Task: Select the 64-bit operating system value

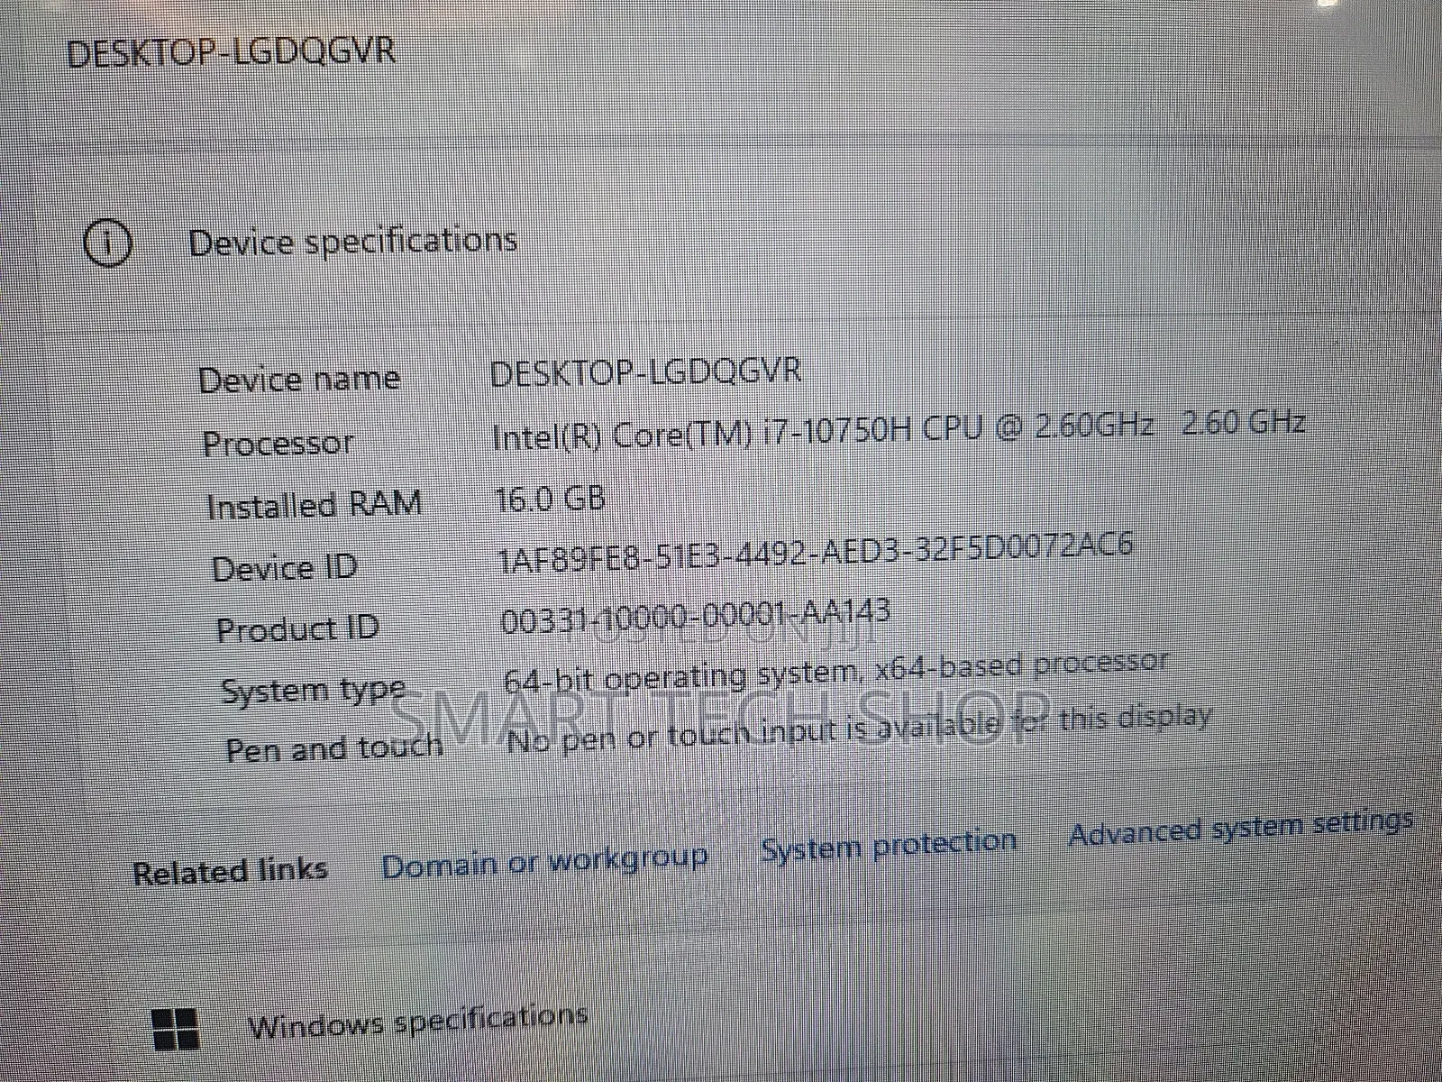Action: pyautogui.click(x=835, y=673)
